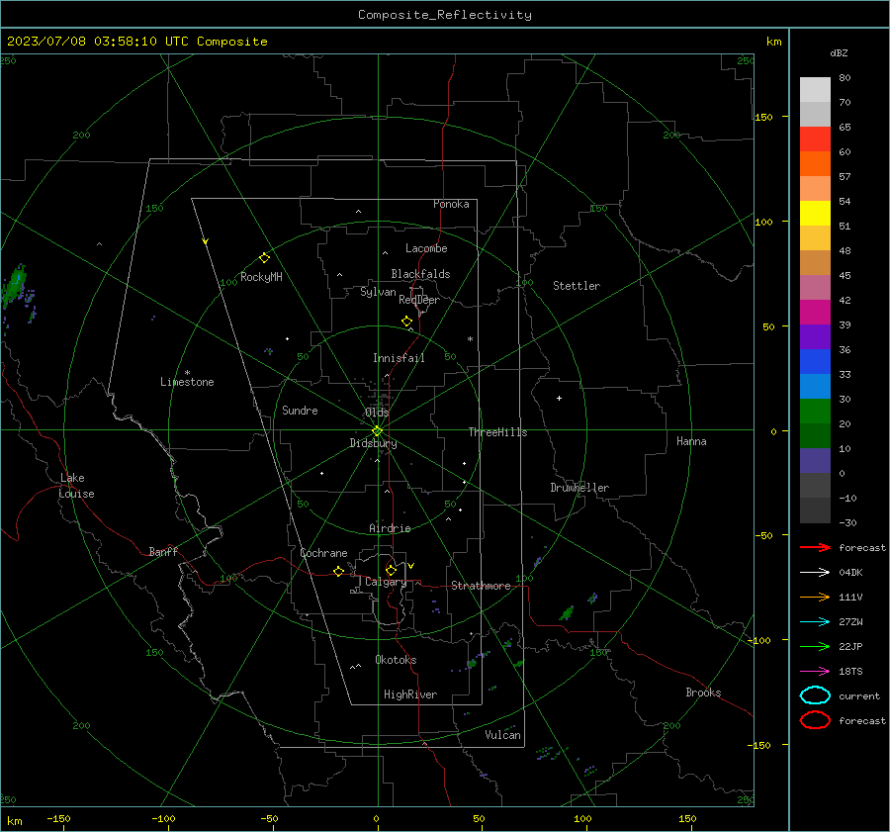Screen dimensions: 890x832
Task: Select the Olds label
Action: click(377, 413)
